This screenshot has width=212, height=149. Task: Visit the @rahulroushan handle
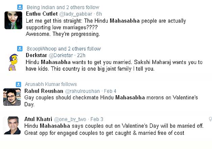[82, 91]
